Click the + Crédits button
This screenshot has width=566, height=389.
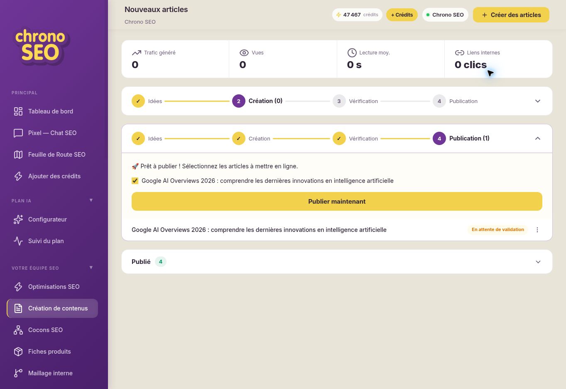(402, 15)
